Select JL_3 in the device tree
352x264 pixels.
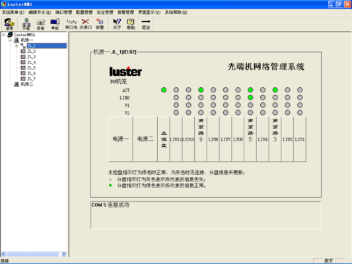[32, 57]
